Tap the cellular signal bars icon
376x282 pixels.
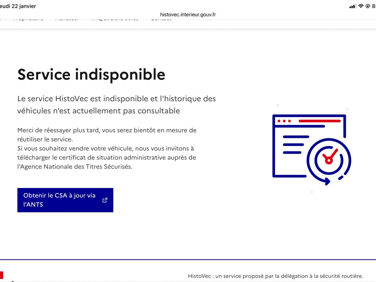click(x=353, y=6)
